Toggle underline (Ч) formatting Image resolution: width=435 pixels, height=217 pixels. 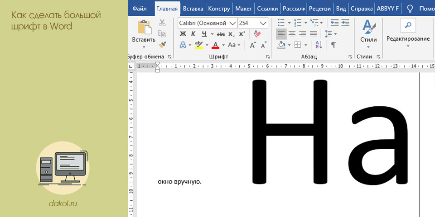point(204,34)
